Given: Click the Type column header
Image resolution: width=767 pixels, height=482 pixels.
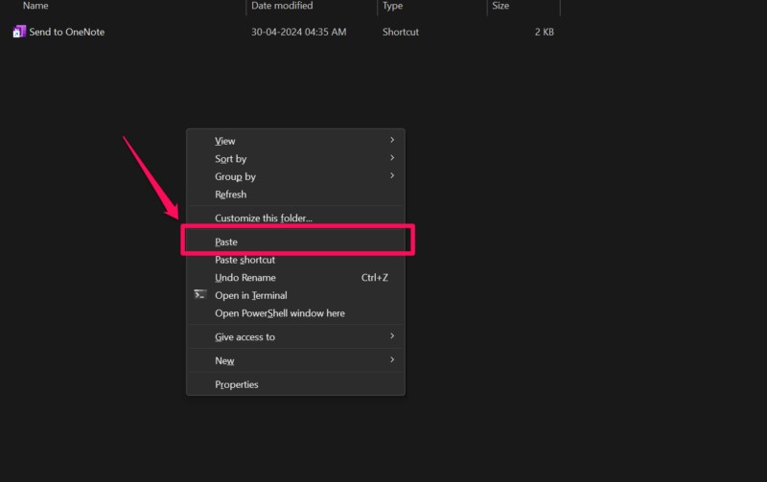Looking at the screenshot, I should click(393, 6).
